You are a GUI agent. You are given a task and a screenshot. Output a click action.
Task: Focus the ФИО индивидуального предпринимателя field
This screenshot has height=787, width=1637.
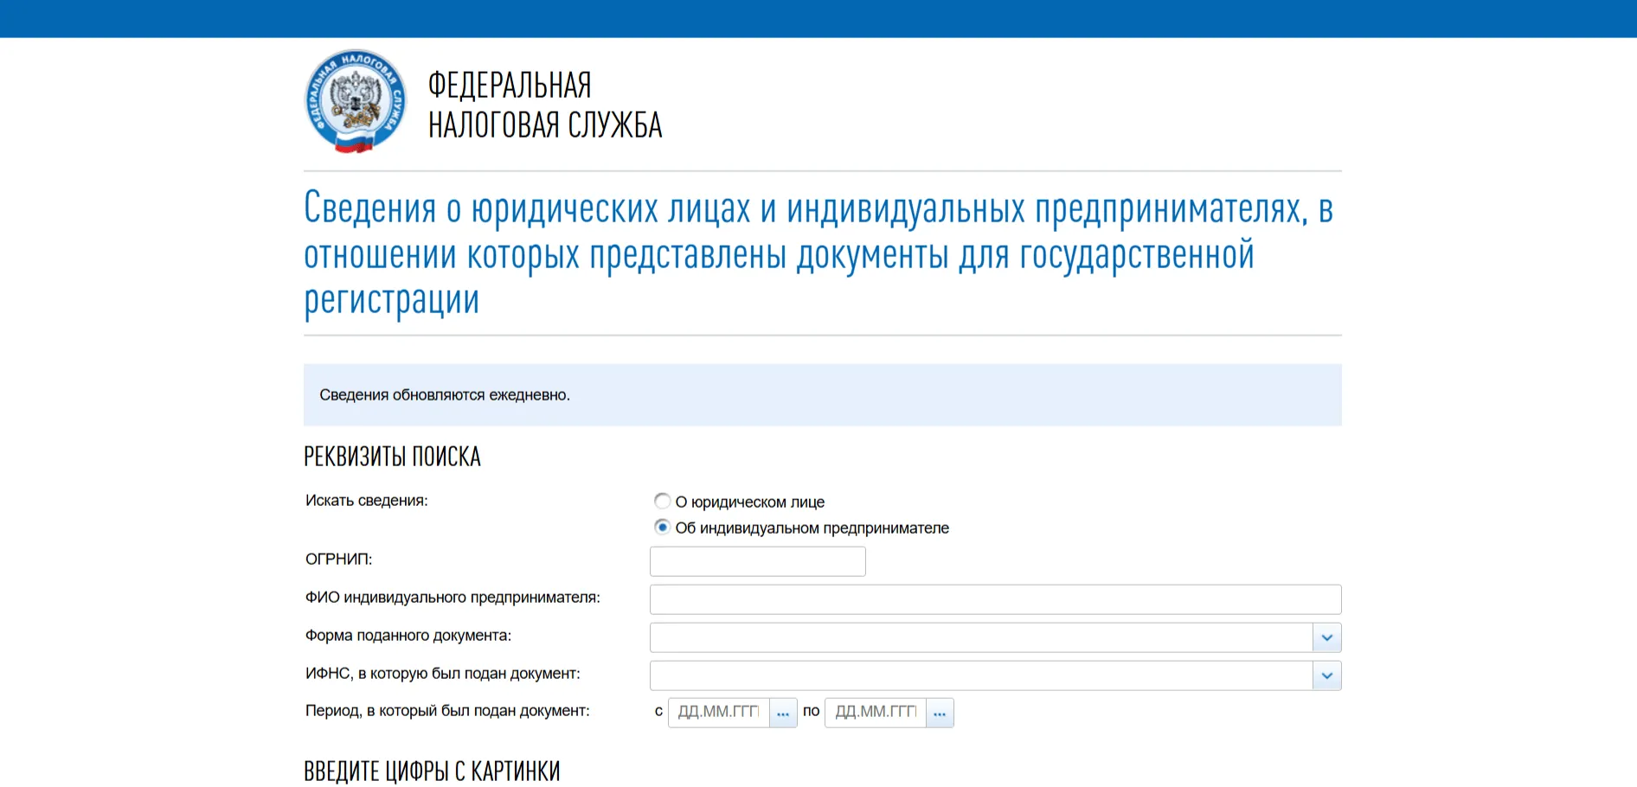tap(995, 599)
